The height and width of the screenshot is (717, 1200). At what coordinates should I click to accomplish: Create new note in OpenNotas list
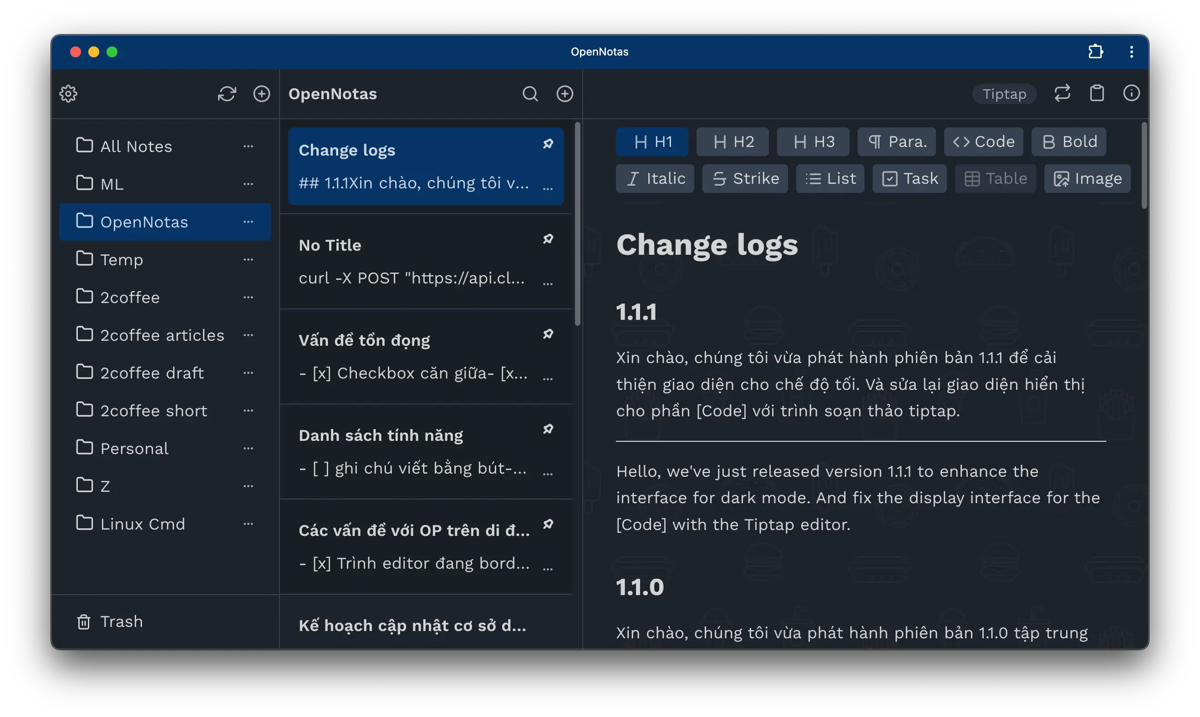tap(564, 94)
